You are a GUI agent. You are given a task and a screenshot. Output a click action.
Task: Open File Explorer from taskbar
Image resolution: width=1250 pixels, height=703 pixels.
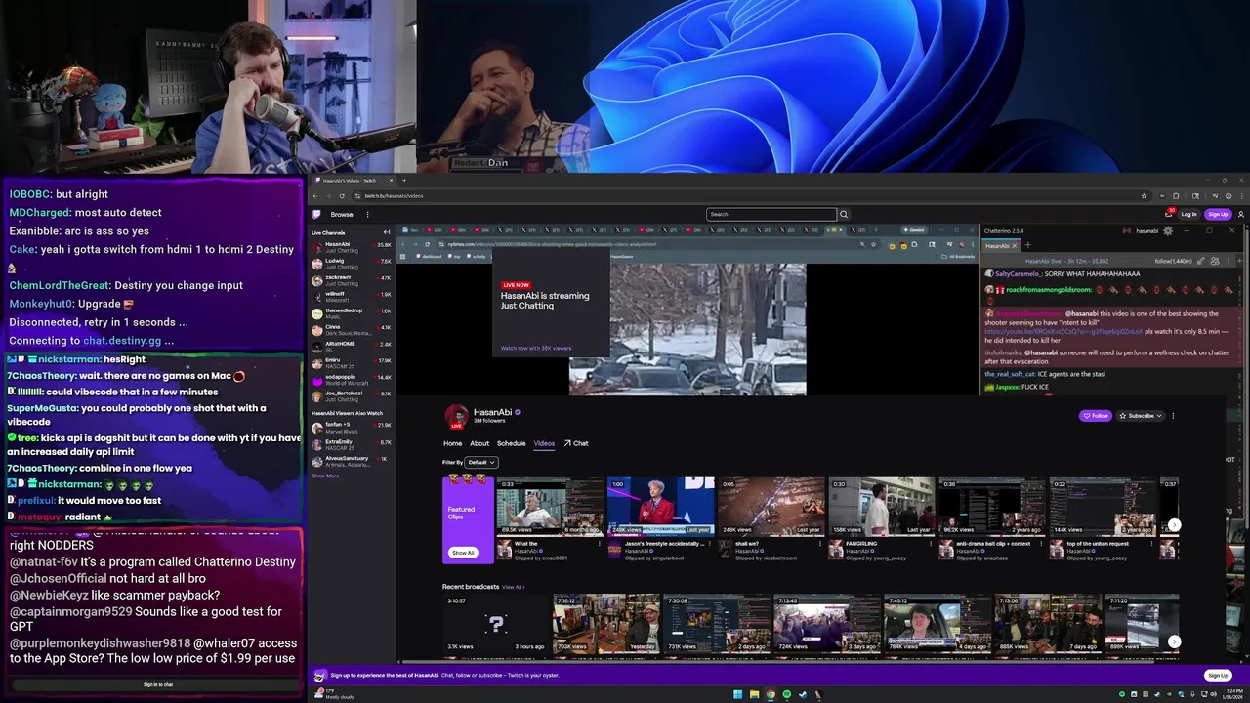click(754, 694)
